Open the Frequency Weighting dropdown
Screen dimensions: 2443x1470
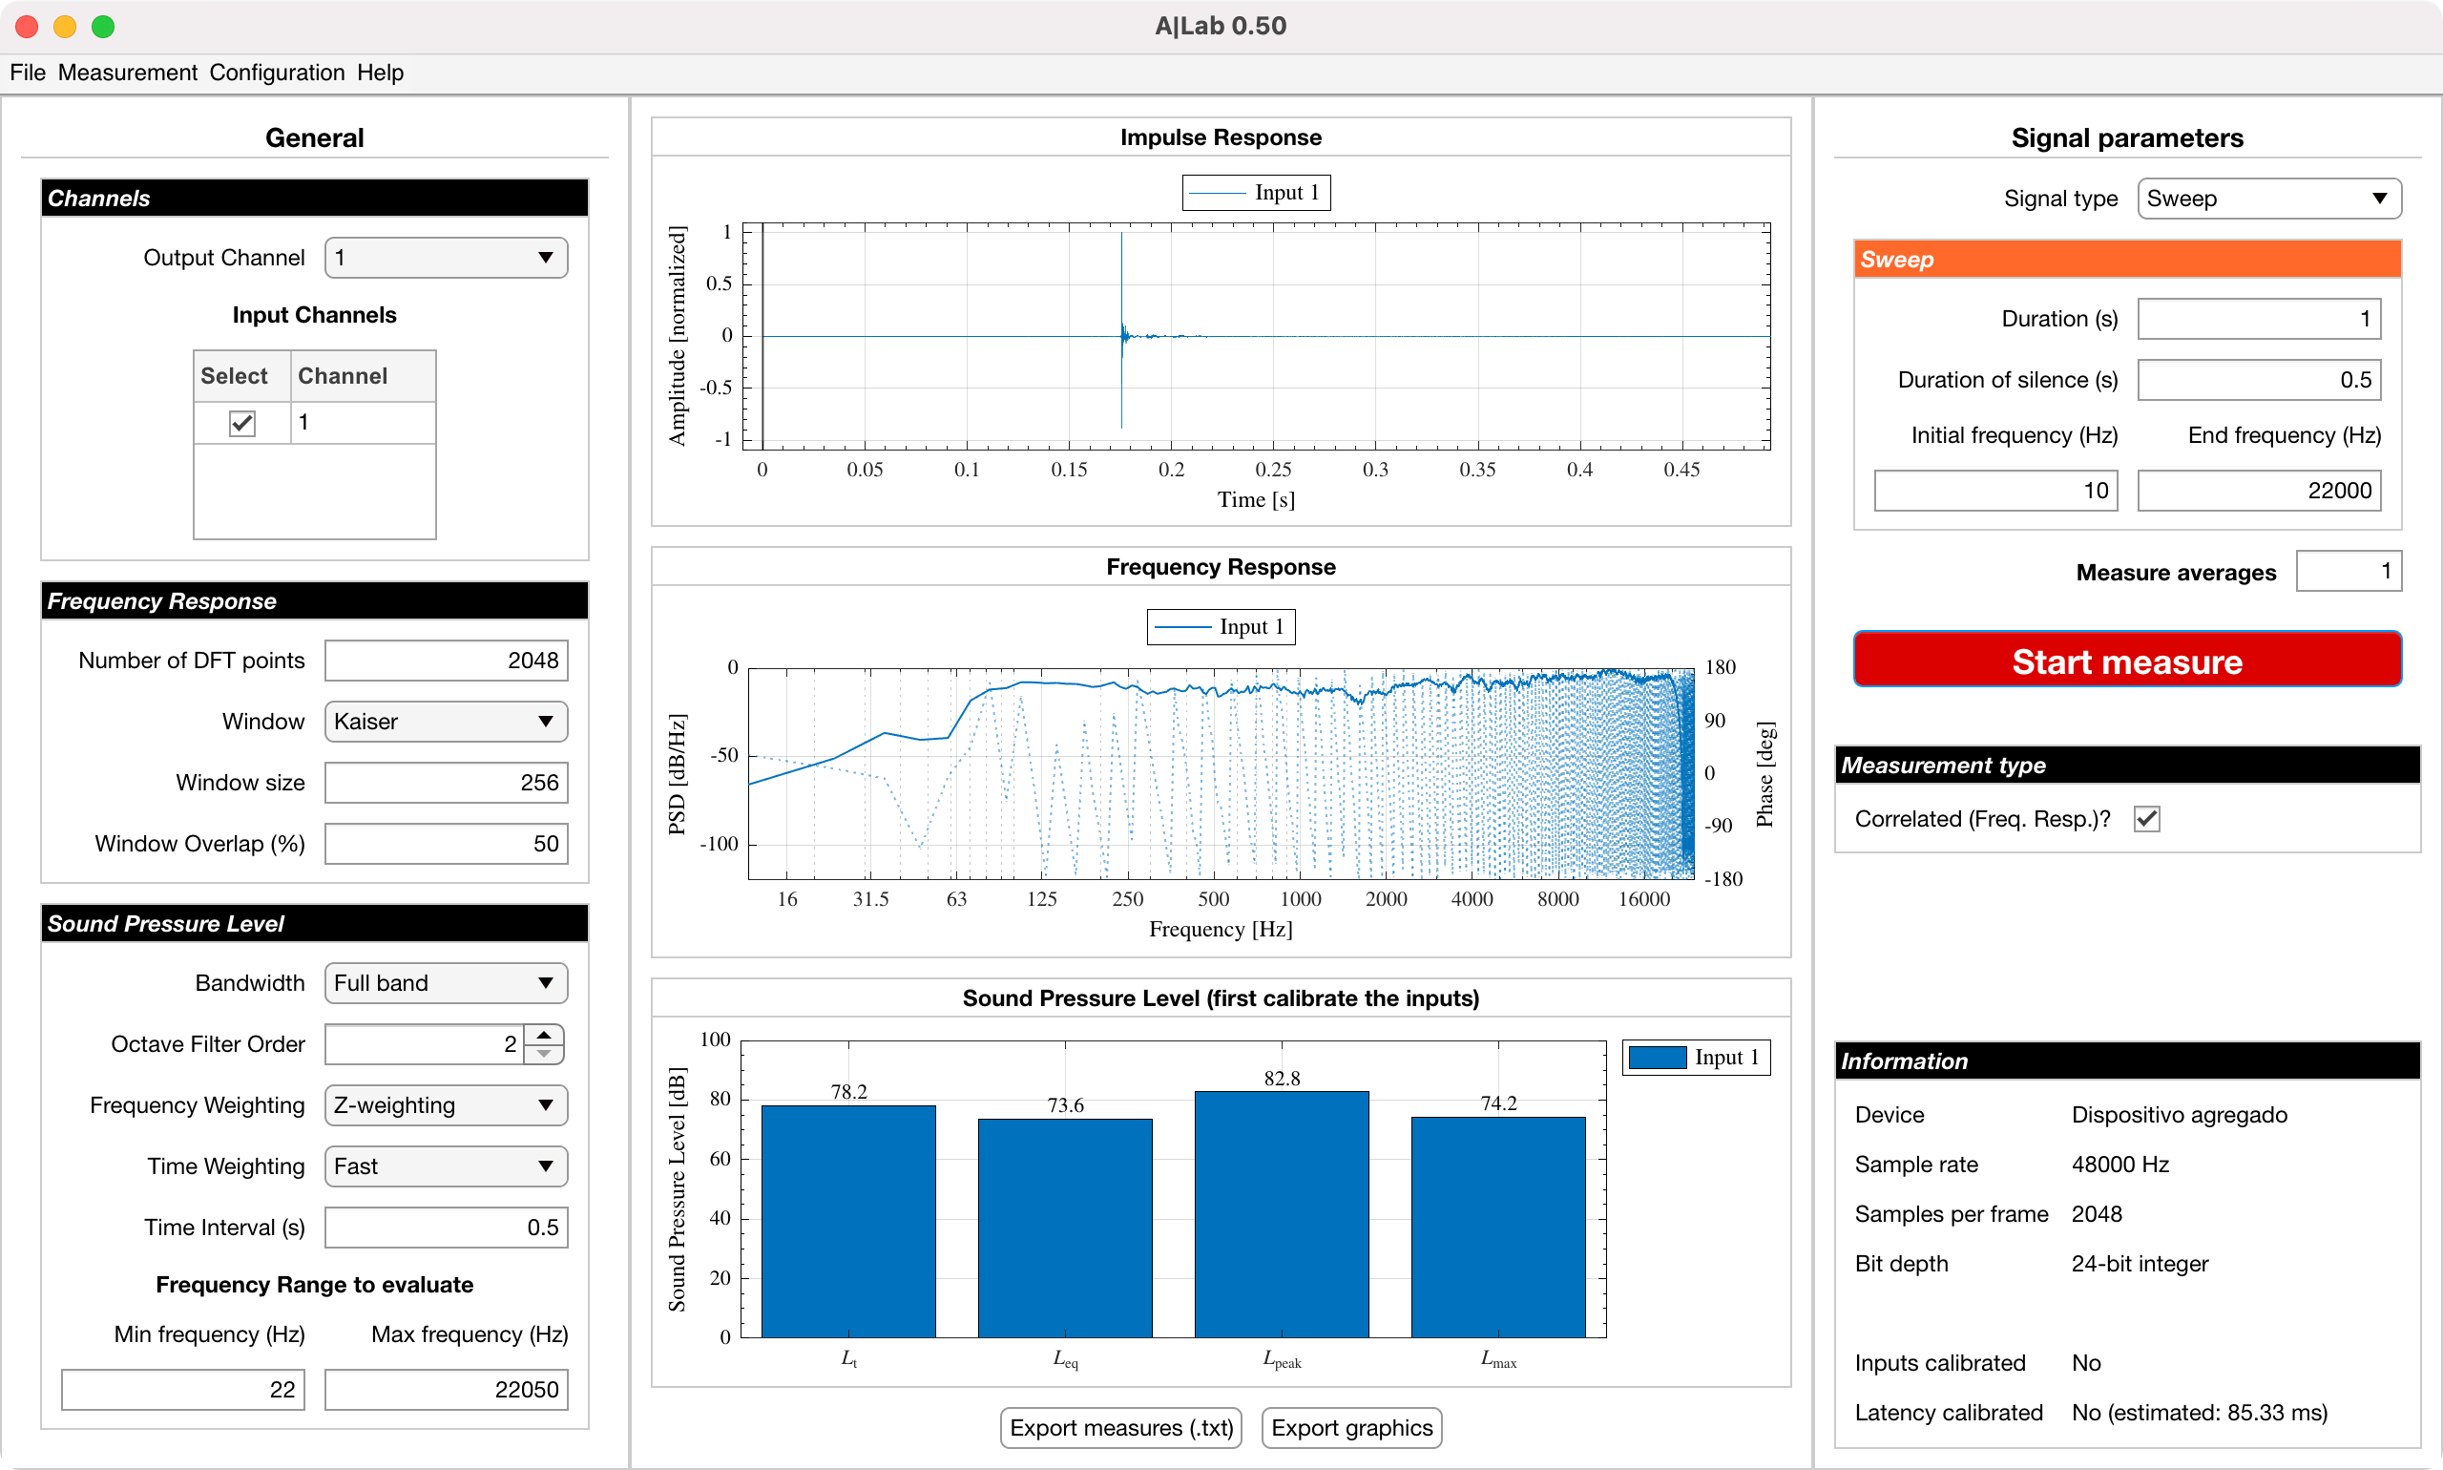[443, 1103]
